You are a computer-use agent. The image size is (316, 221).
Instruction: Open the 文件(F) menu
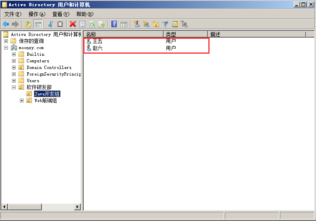[13, 14]
